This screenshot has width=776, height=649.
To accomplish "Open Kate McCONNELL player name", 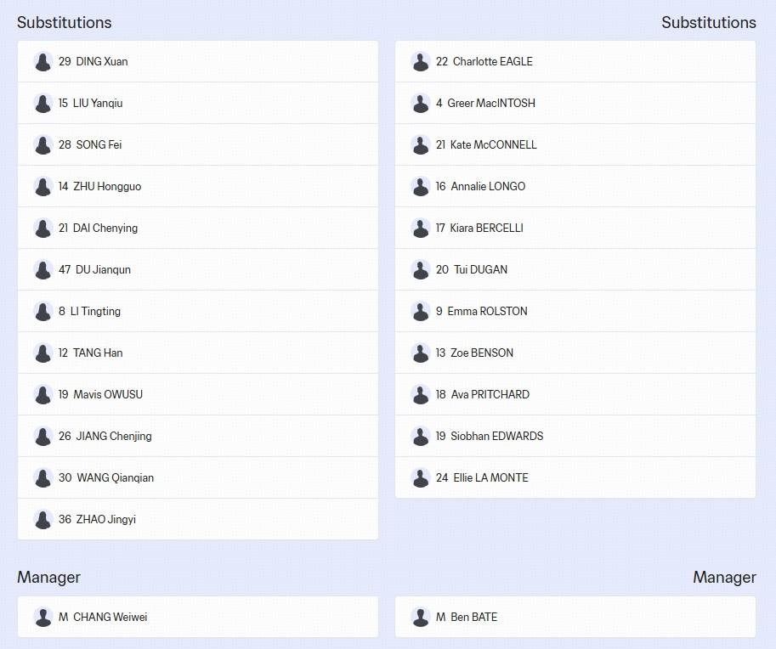I will point(493,145).
